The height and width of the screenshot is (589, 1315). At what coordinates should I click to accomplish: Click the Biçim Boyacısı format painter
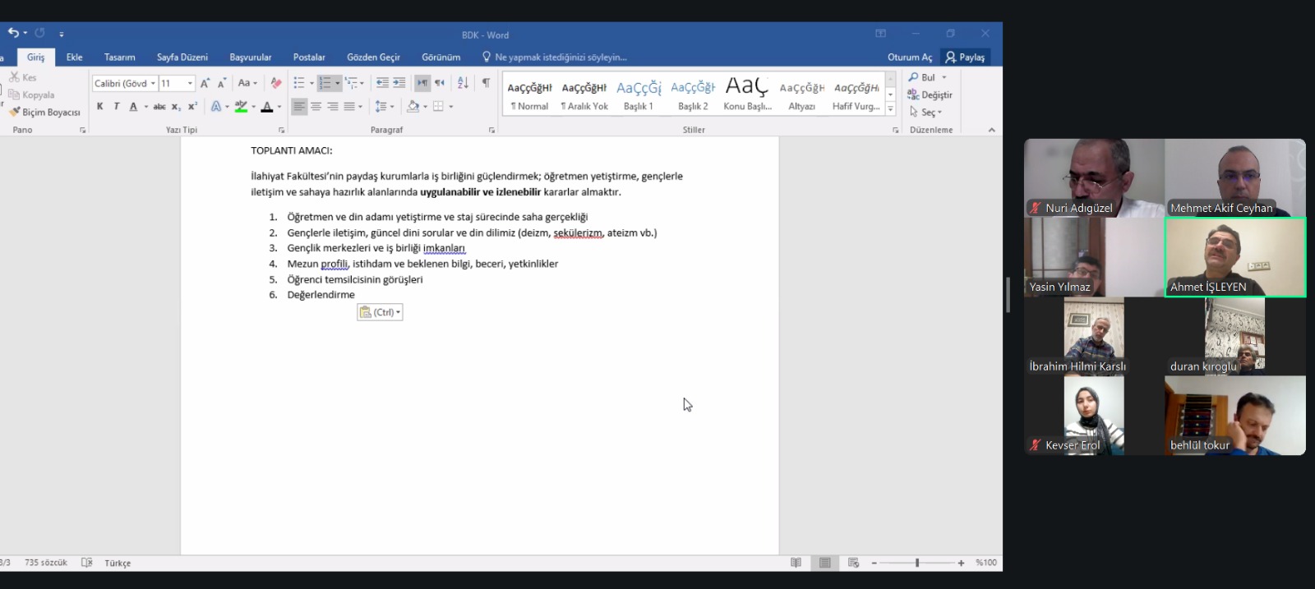click(45, 112)
